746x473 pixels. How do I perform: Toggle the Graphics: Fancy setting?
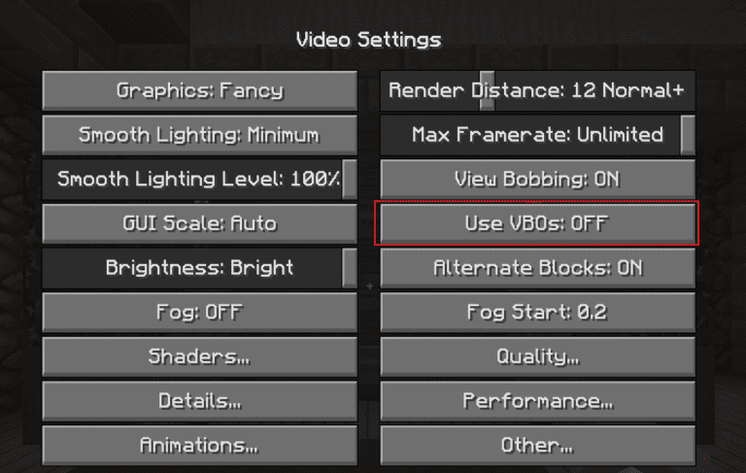tap(199, 90)
